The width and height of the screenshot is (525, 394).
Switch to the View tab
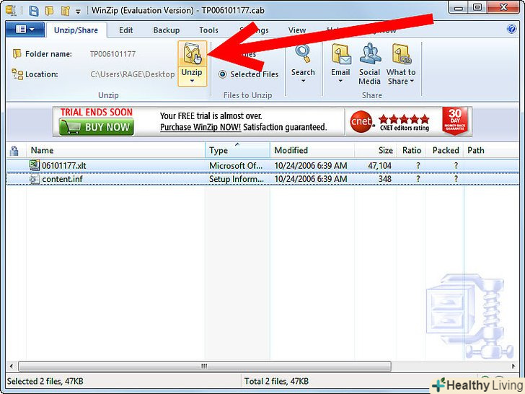[x=297, y=30]
